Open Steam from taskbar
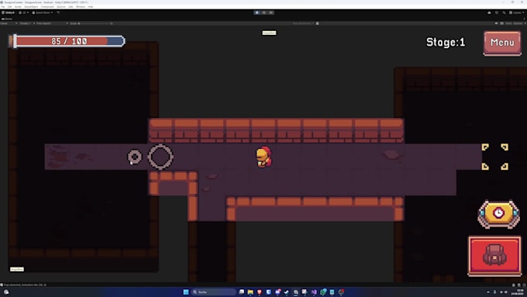This screenshot has height=297, width=527. coord(286,292)
